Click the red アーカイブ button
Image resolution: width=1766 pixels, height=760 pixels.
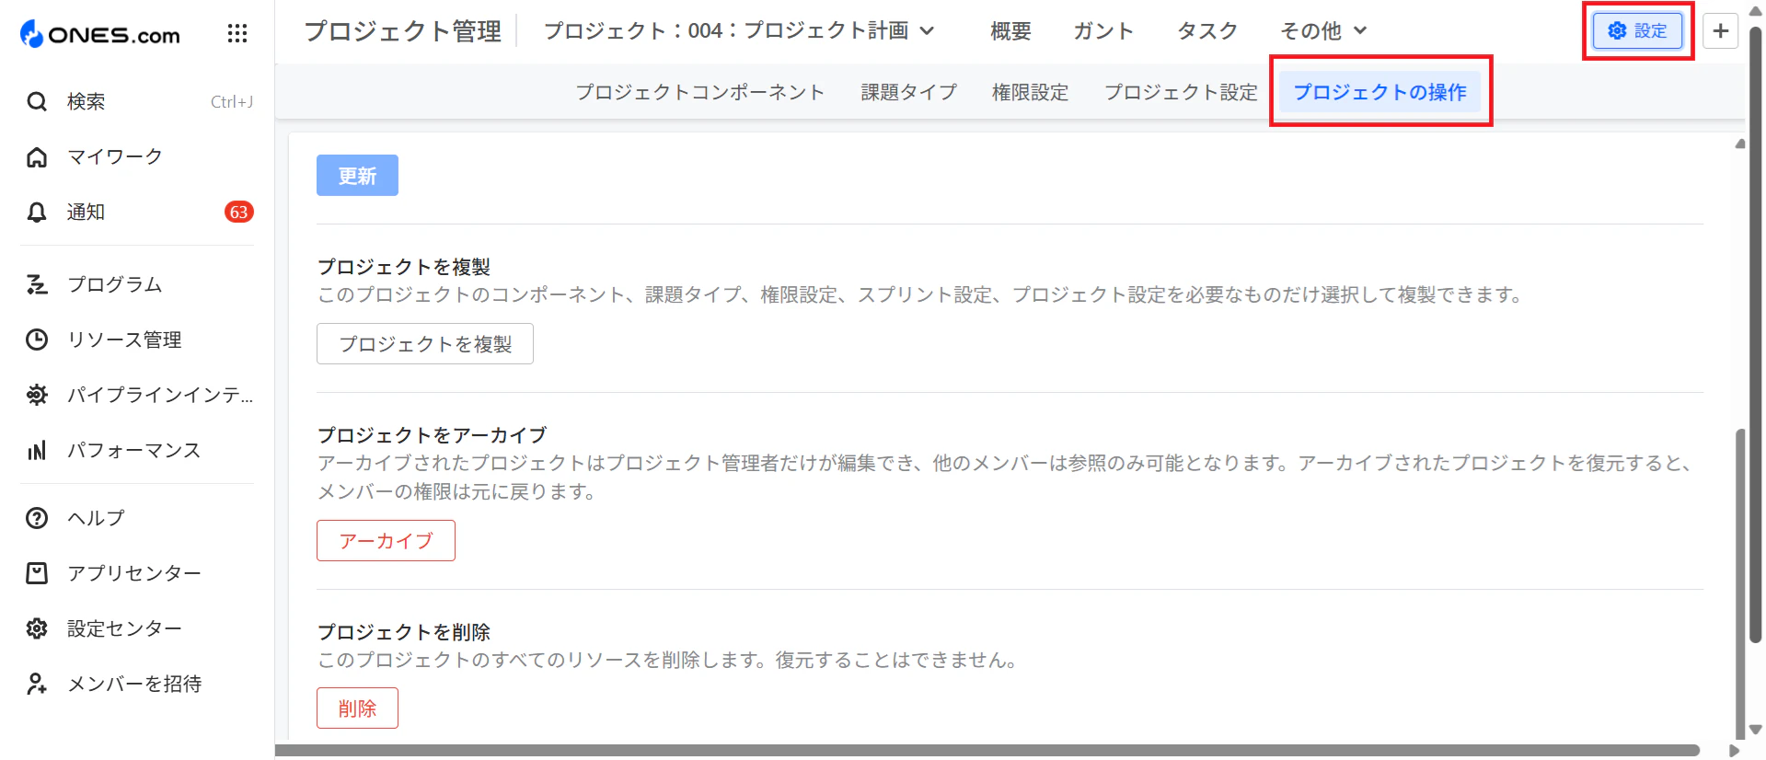[x=386, y=540]
